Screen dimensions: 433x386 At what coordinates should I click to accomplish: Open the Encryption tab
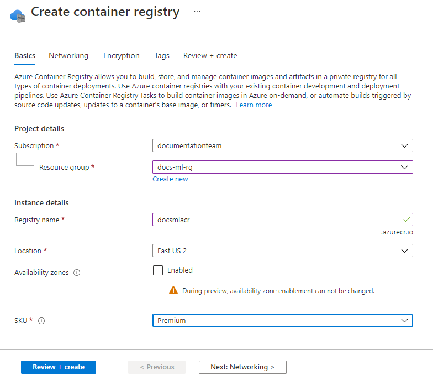122,56
